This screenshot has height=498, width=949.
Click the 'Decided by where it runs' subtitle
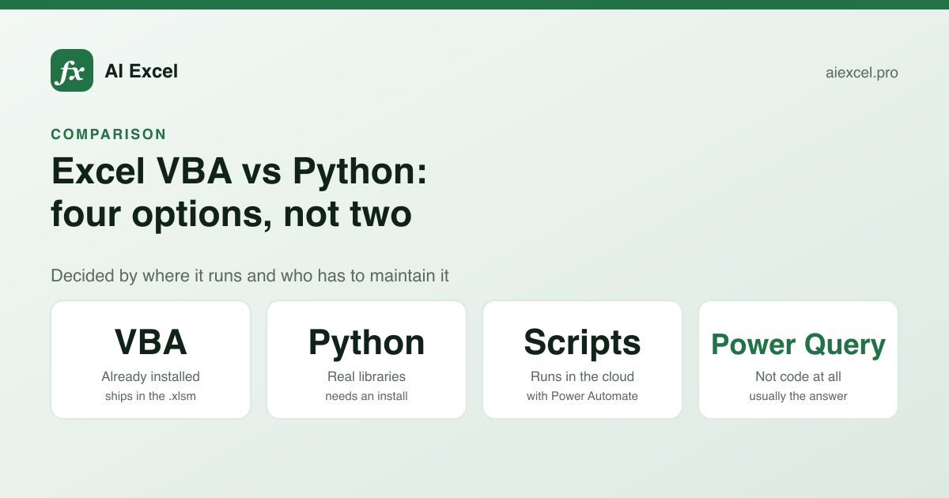point(250,276)
